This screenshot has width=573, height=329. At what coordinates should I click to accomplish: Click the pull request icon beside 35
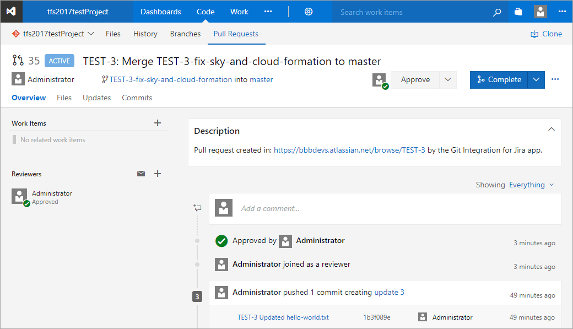tap(18, 60)
